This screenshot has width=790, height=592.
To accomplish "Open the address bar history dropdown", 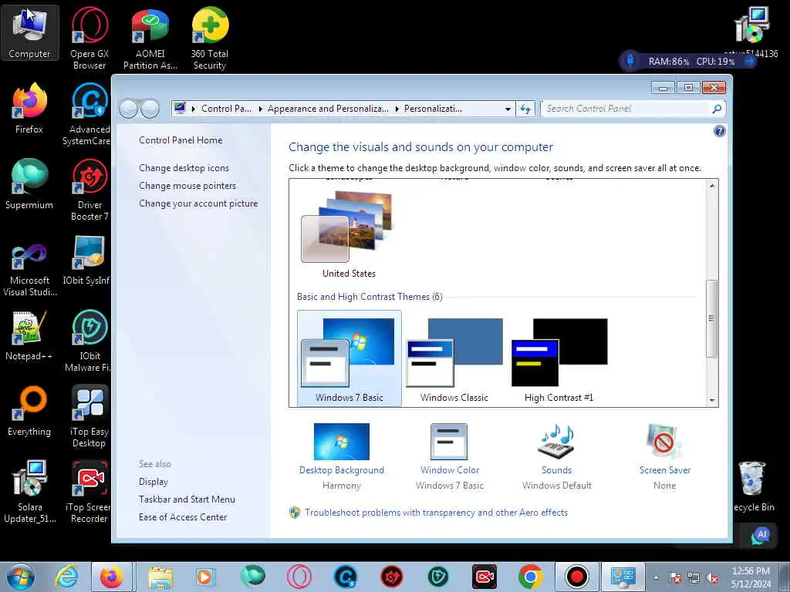I will click(508, 109).
